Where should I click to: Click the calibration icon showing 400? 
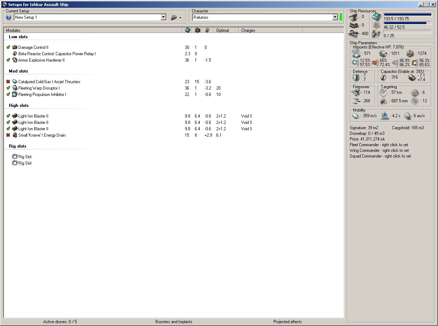pyautogui.click(x=354, y=34)
